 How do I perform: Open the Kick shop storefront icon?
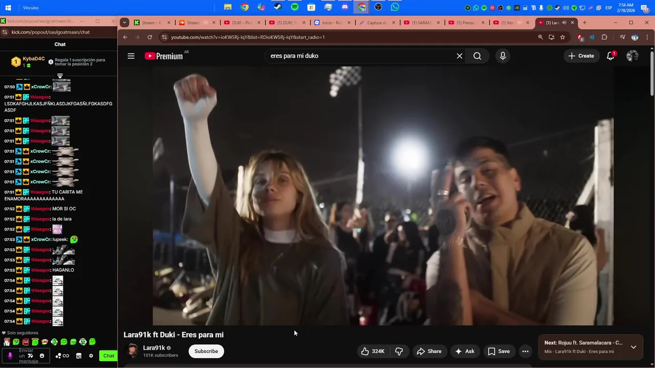coord(79,356)
